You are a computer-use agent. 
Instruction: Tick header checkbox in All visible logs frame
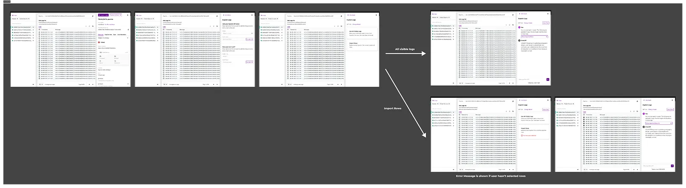(x=459, y=28)
